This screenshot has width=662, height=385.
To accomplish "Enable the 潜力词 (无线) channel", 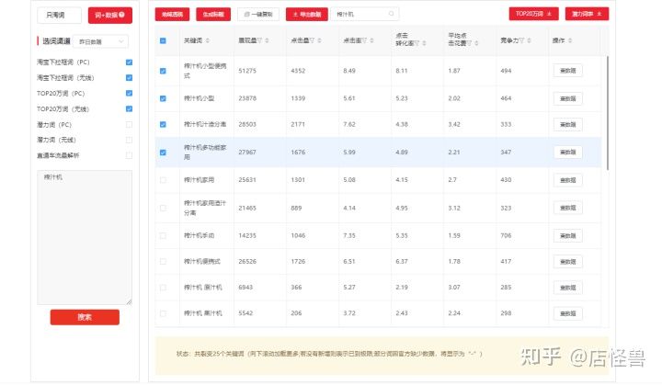I will click(x=130, y=140).
